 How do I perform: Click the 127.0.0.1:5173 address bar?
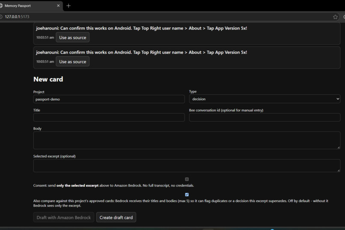pos(167,17)
